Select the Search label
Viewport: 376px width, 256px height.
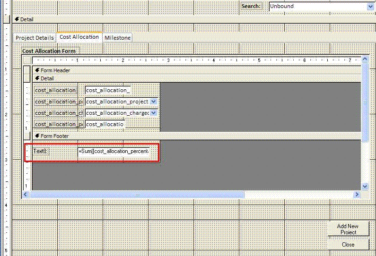pos(251,6)
